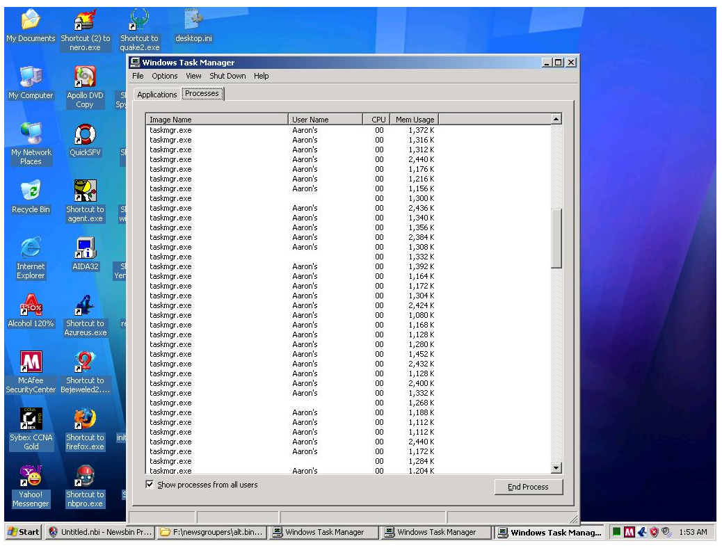Click the process list scroll up arrow

(556, 119)
